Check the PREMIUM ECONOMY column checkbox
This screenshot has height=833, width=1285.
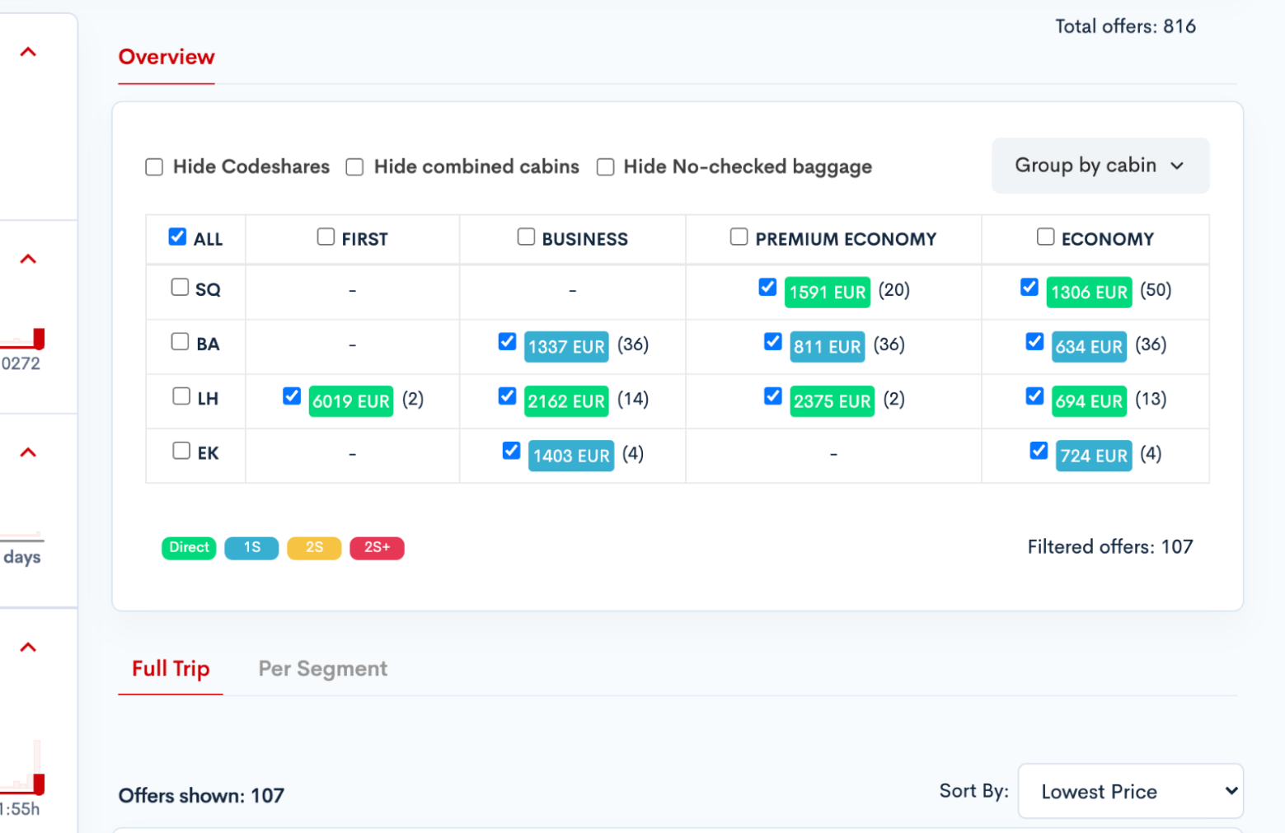739,236
